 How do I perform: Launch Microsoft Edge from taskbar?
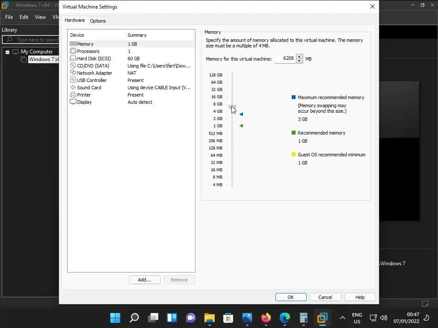click(x=284, y=317)
